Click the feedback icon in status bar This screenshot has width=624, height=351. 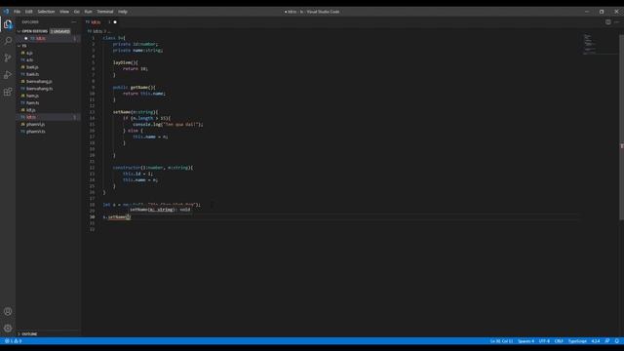click(x=607, y=341)
